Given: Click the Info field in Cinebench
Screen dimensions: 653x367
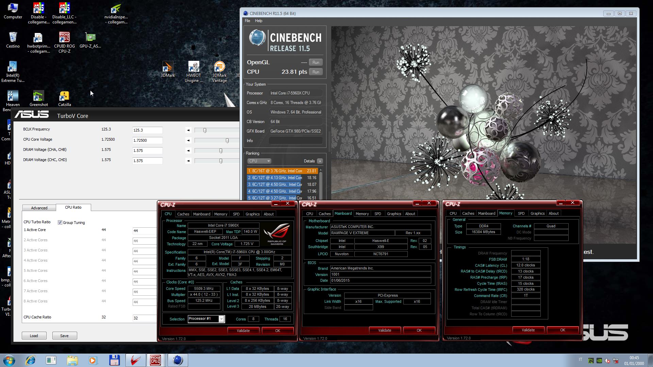Looking at the screenshot, I should coord(296,141).
